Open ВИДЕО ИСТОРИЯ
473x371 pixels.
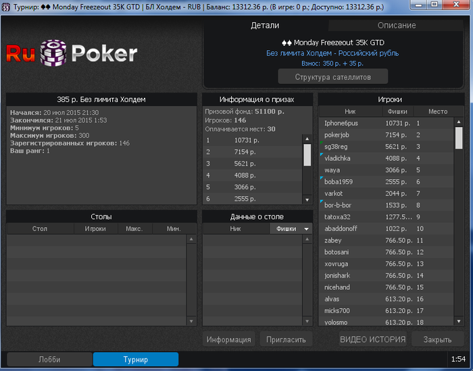[x=372, y=340]
